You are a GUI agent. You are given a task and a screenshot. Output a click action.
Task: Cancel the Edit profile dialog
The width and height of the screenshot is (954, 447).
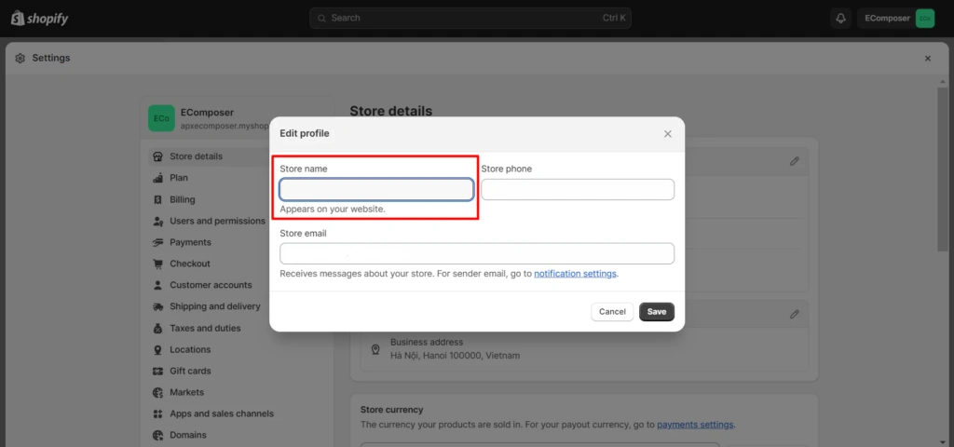tap(612, 312)
